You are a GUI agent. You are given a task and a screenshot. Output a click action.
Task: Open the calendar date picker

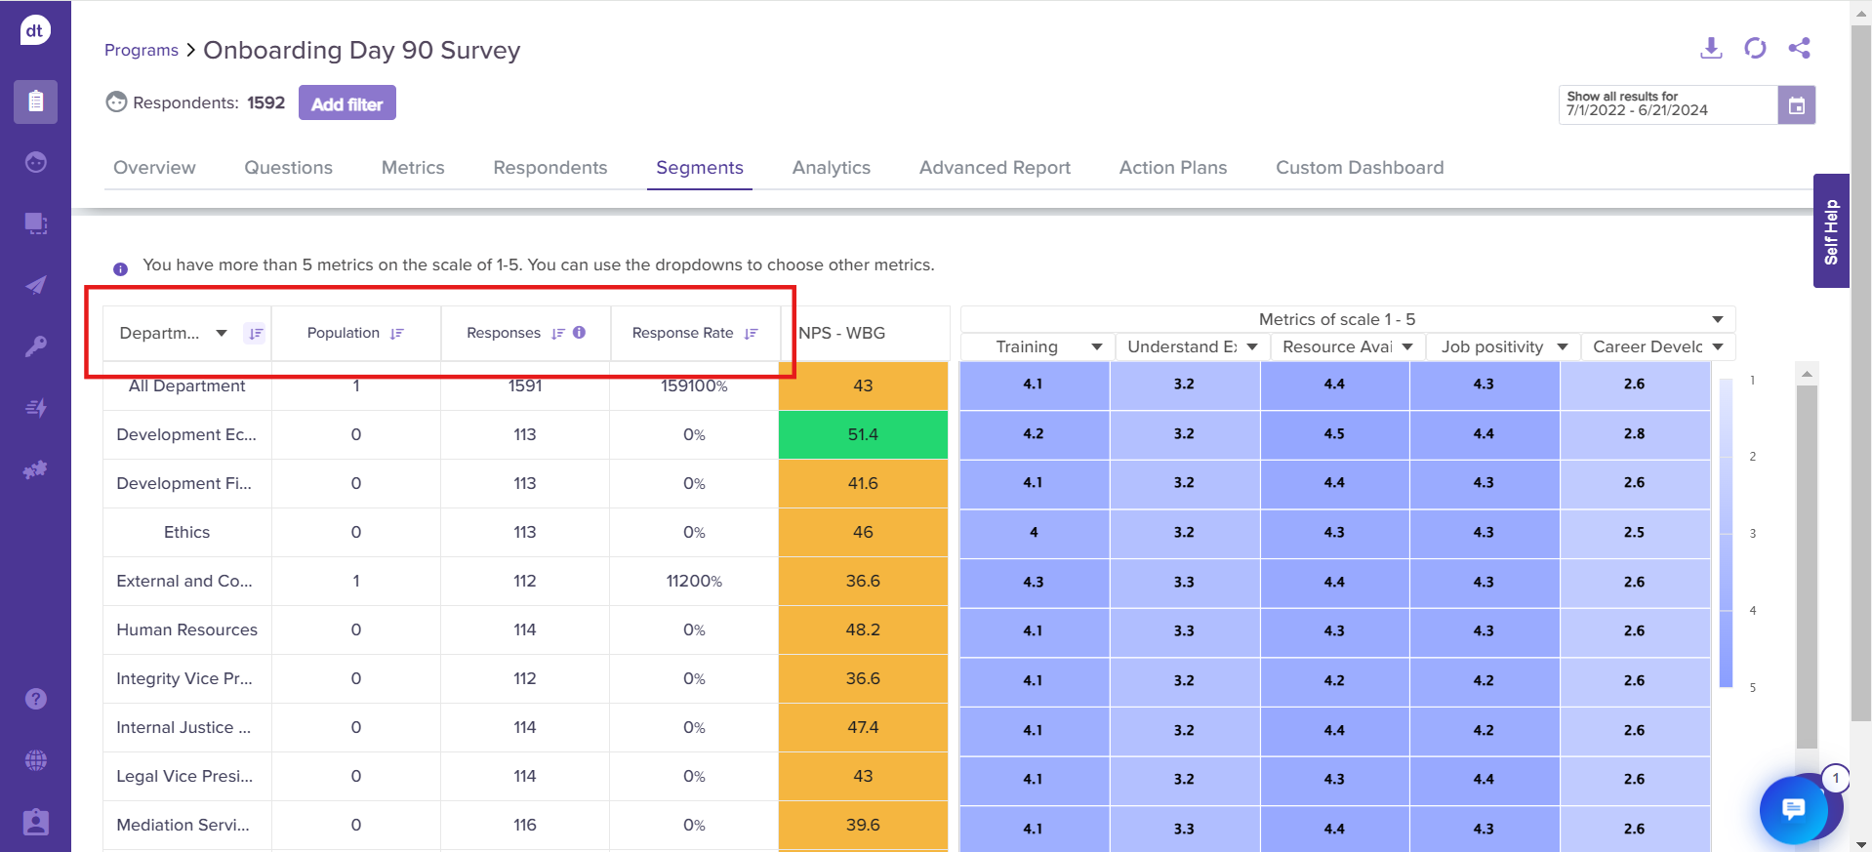tap(1796, 105)
